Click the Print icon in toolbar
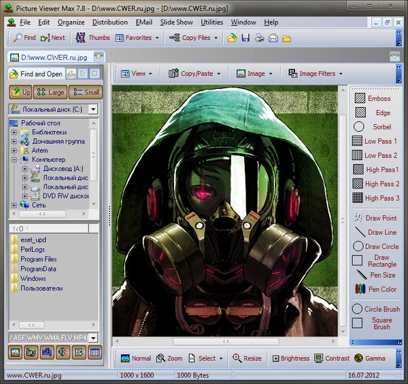Viewport: 408px width, 384px height. [x=259, y=38]
